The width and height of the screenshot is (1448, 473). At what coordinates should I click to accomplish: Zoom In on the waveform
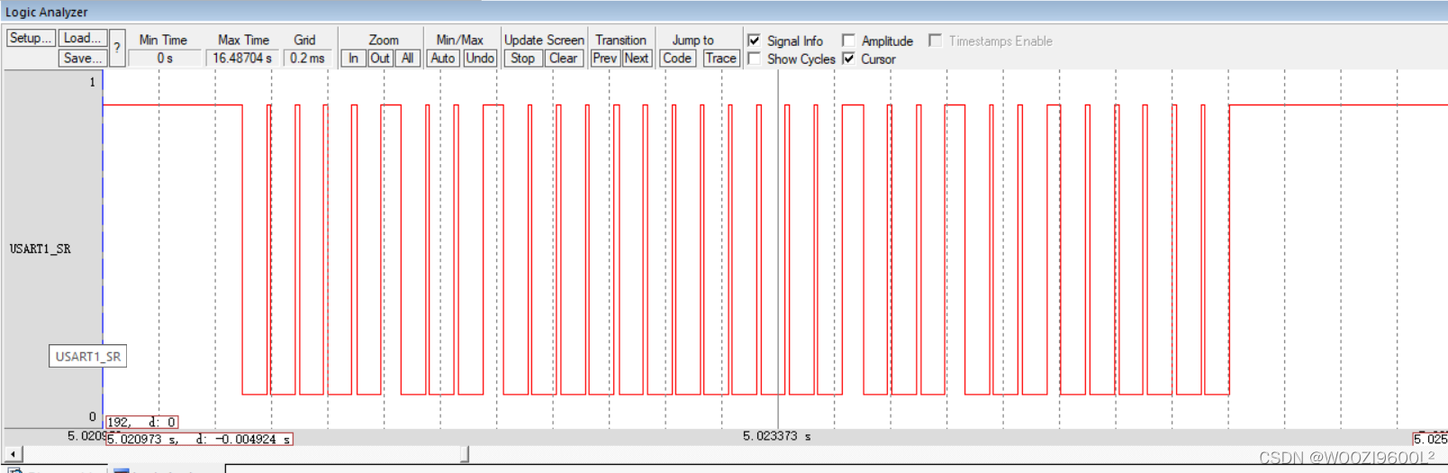pyautogui.click(x=353, y=58)
